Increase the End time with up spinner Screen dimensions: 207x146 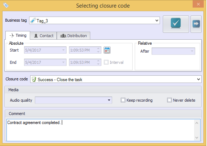click(x=98, y=61)
